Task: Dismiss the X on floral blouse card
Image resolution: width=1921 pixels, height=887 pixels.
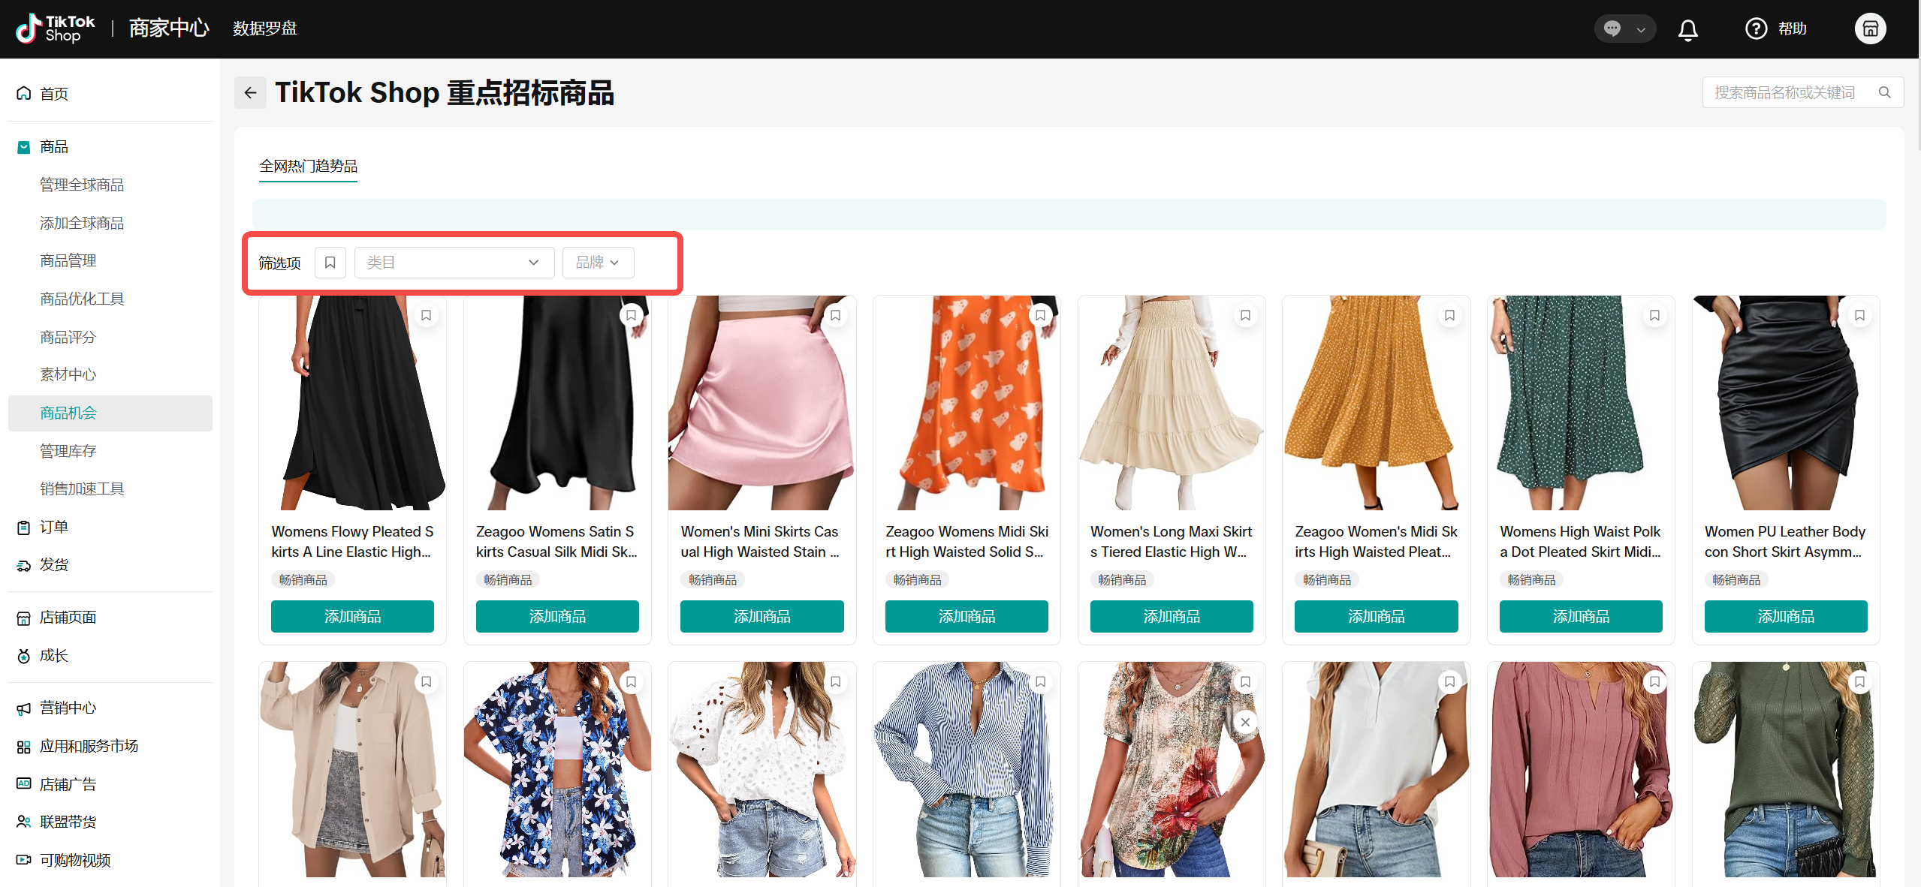Action: (1245, 722)
